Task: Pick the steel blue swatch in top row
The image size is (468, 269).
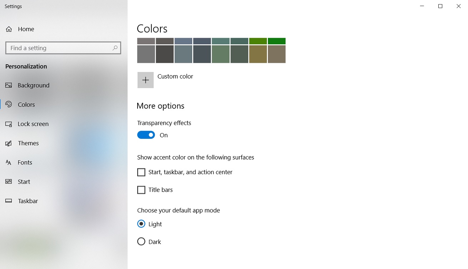Action: (x=183, y=41)
